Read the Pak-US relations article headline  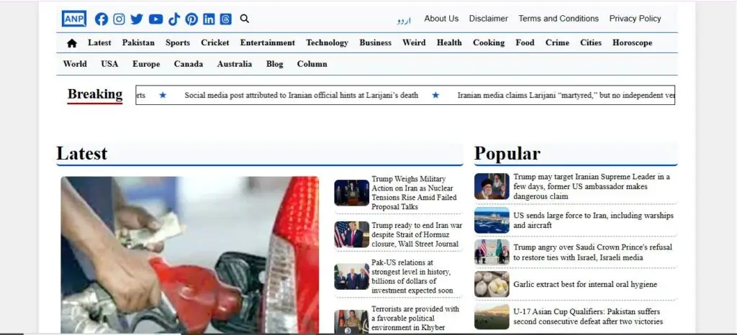(x=412, y=276)
